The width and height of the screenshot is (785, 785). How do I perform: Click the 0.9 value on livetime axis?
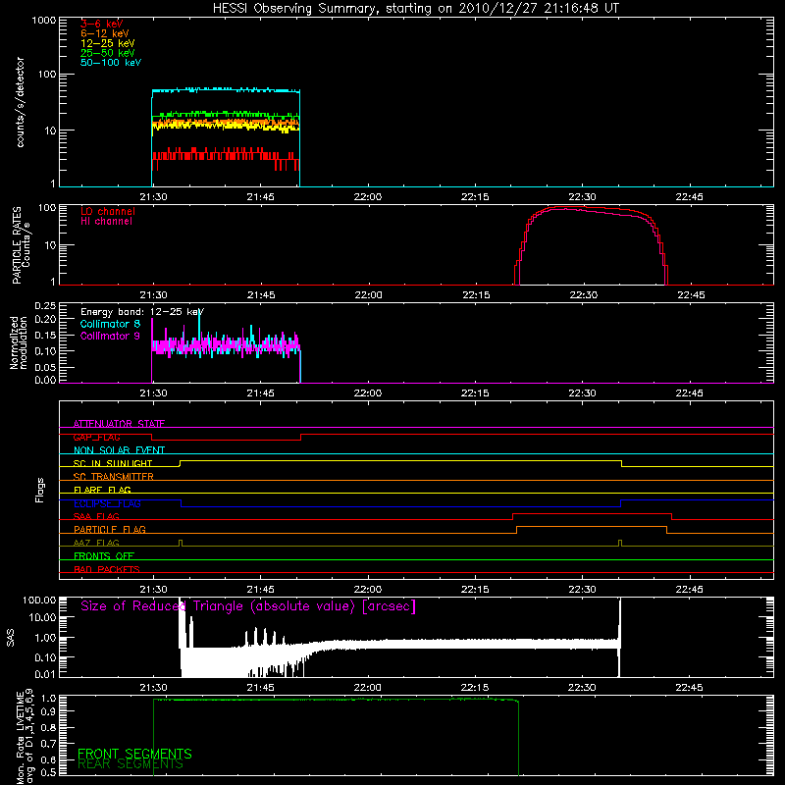coord(50,710)
